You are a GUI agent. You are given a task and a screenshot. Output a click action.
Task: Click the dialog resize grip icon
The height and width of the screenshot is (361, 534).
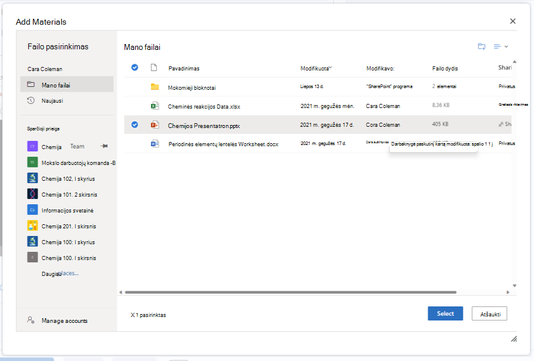click(x=514, y=339)
